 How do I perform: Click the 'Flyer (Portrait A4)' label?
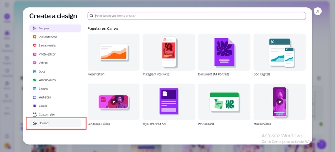pos(155,124)
